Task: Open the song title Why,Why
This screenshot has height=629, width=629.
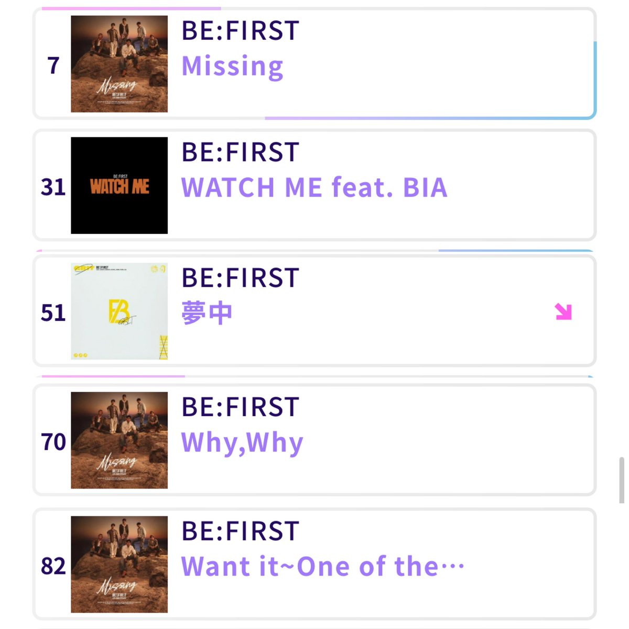Action: [x=242, y=443]
